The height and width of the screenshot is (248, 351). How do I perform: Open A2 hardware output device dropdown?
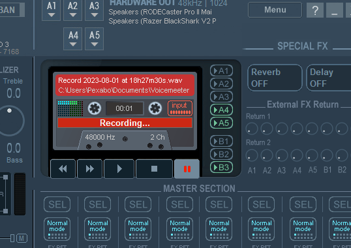pyautogui.click(x=73, y=10)
